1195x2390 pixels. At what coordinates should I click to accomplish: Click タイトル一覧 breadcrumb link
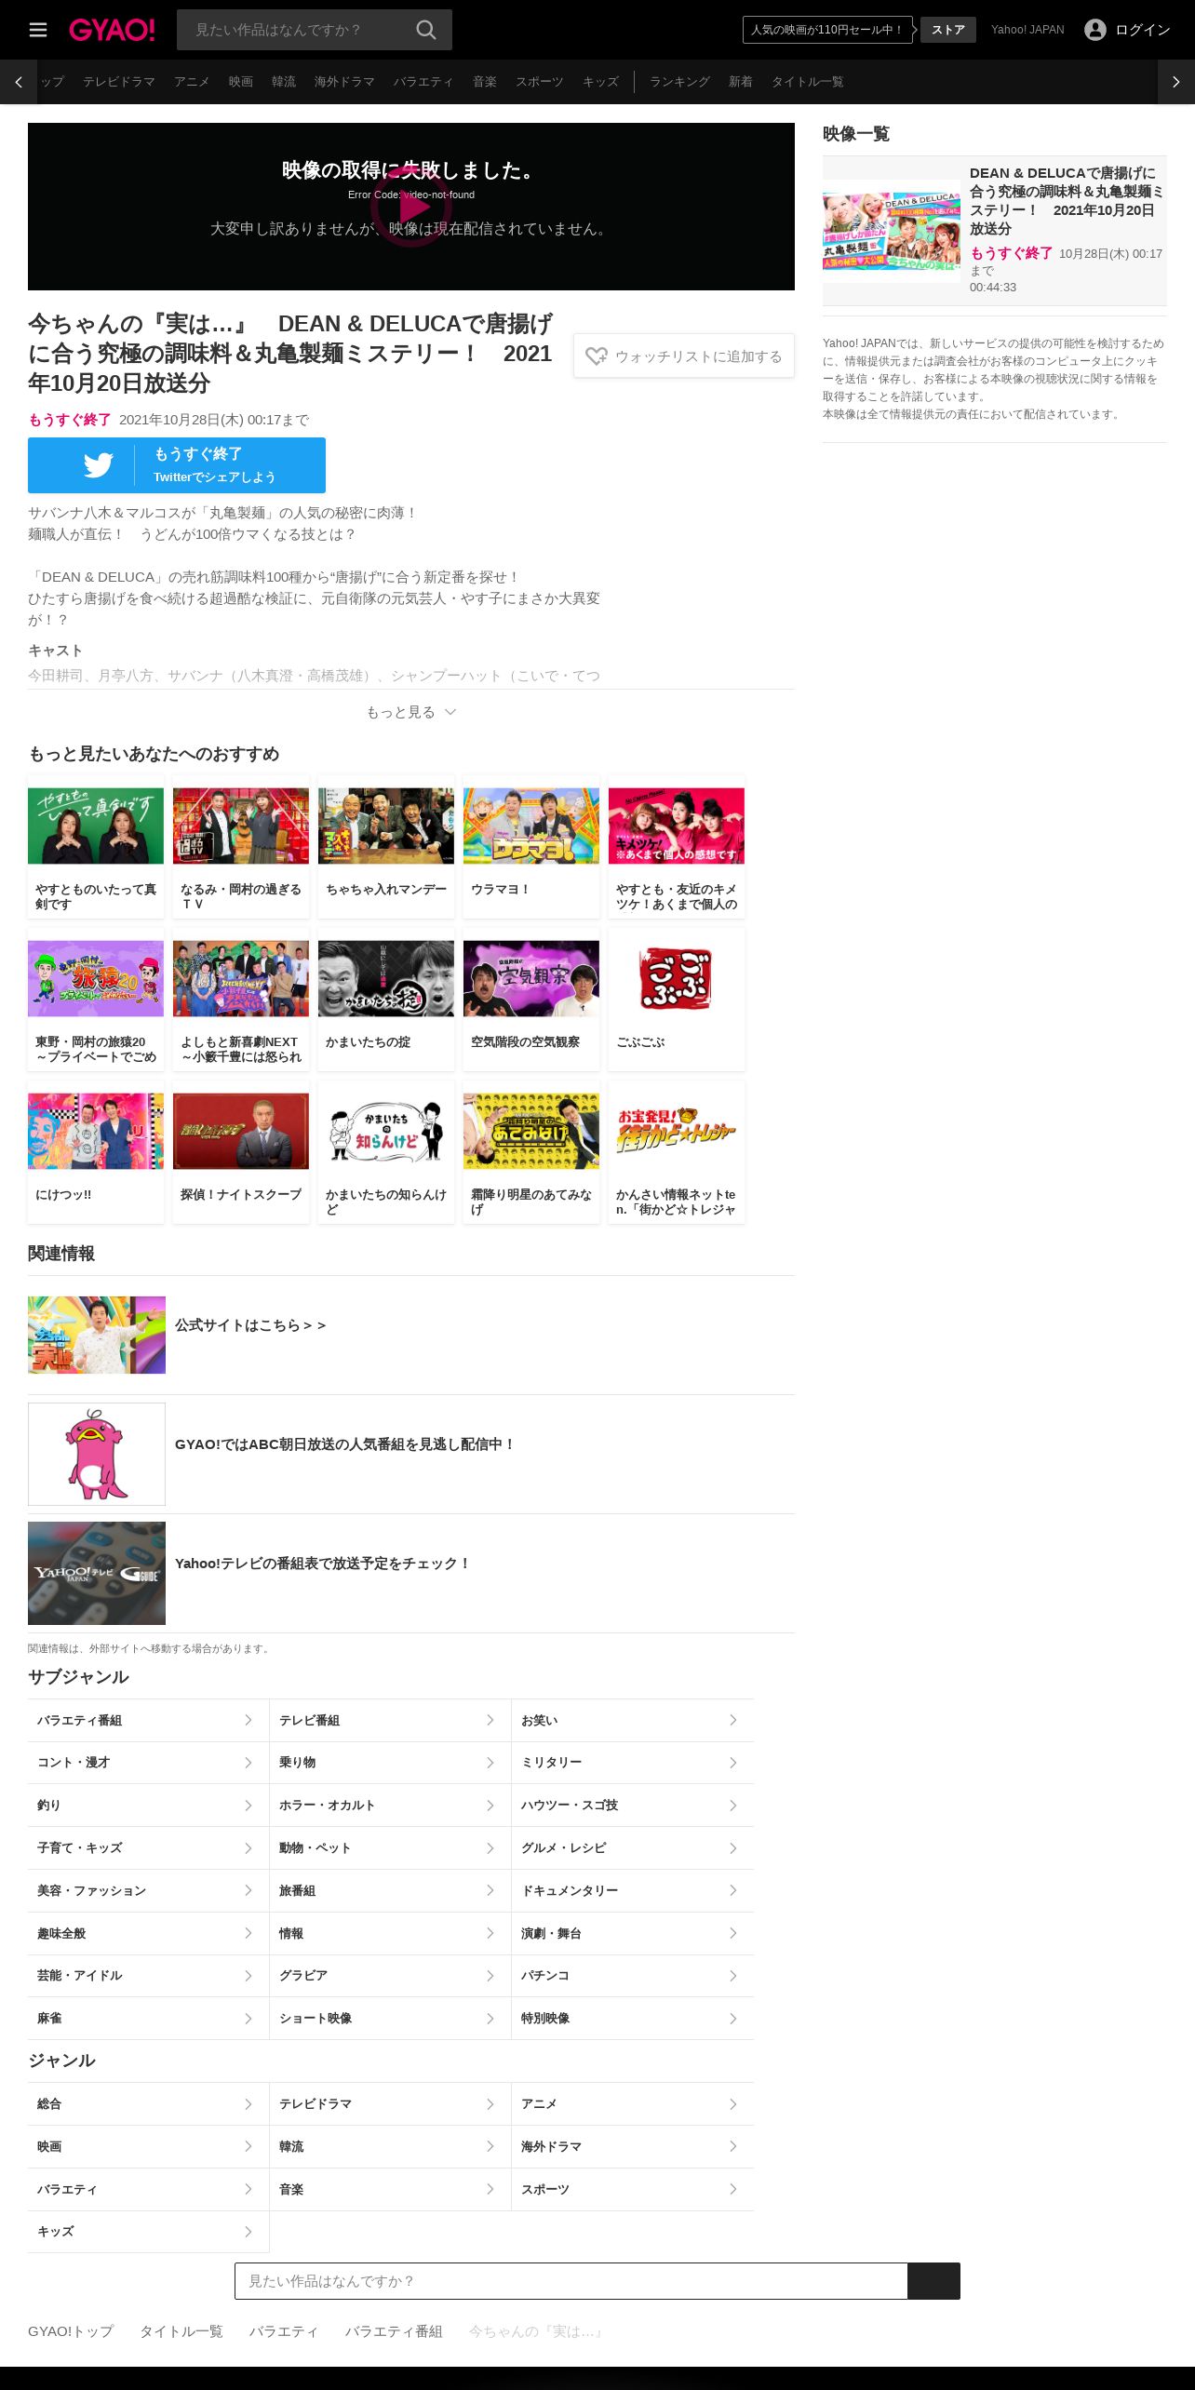181,2331
